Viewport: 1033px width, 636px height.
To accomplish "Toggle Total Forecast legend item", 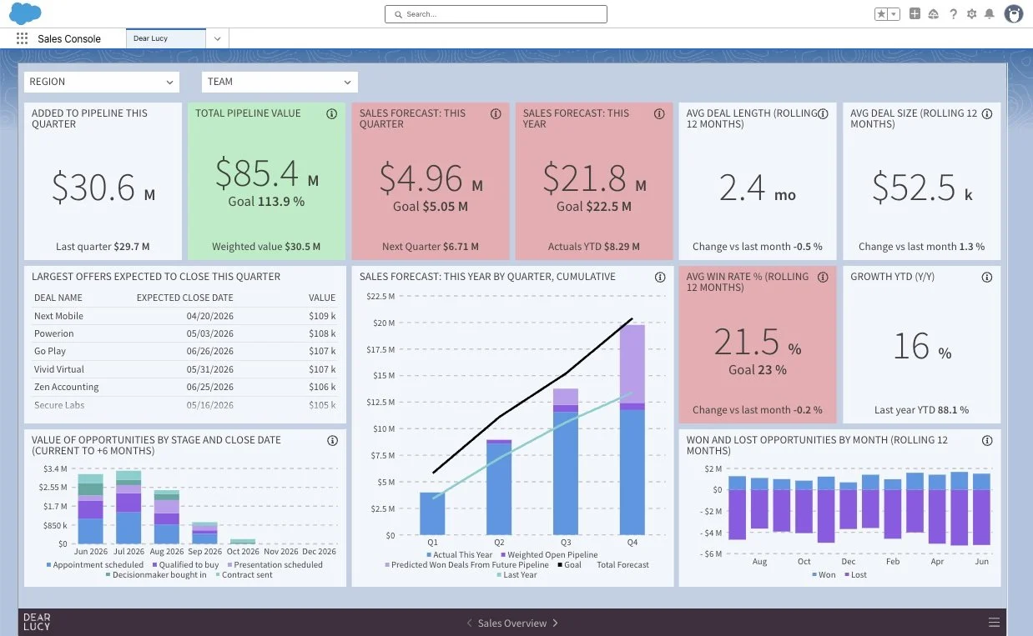I will [x=622, y=564].
